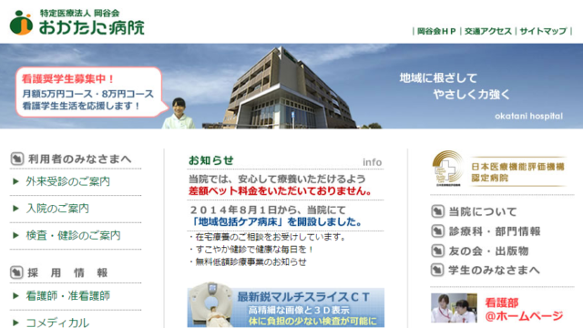Open 交通アクセス in the top menu
Image resolution: width=583 pixels, height=328 pixels.
(488, 31)
